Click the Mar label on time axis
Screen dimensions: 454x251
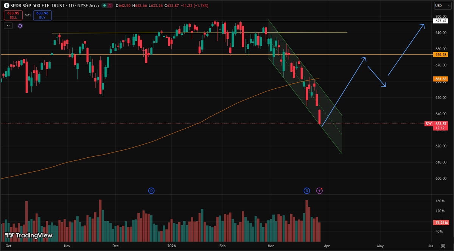(271, 245)
